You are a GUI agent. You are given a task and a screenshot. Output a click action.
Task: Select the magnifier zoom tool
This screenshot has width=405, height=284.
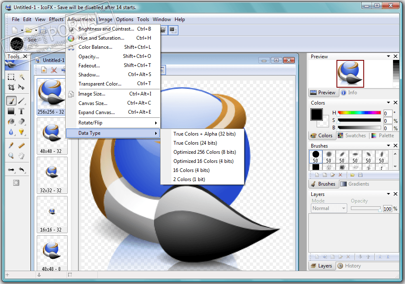pos(11,156)
